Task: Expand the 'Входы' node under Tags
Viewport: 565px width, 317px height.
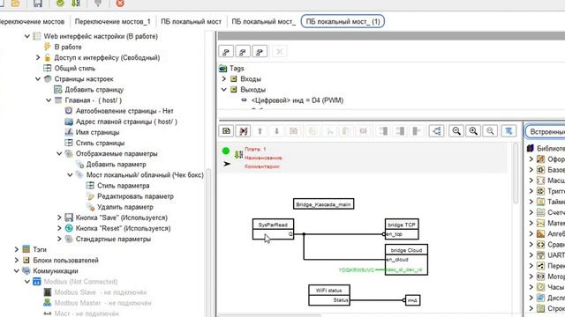Action: tap(223, 78)
